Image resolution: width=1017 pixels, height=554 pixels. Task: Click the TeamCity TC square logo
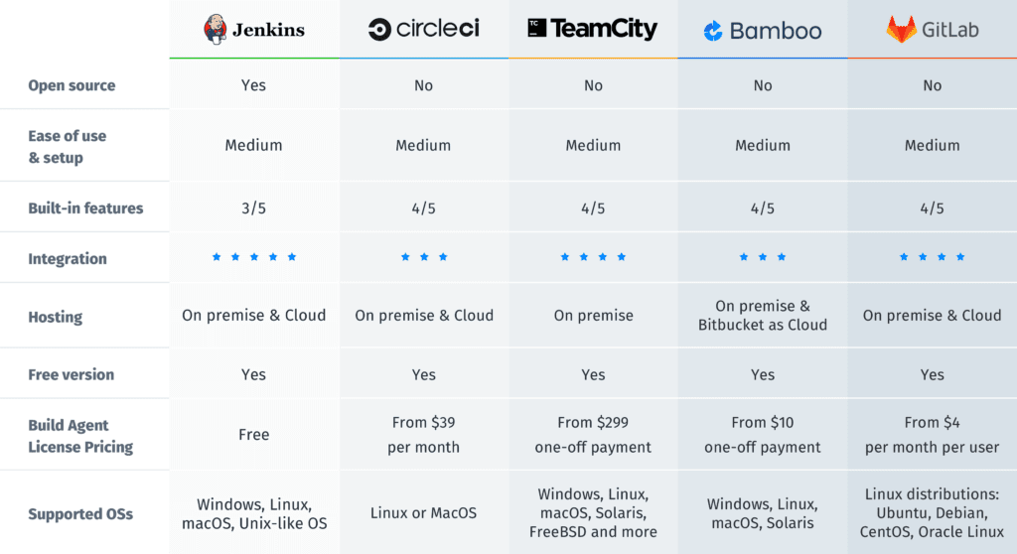coord(536,28)
